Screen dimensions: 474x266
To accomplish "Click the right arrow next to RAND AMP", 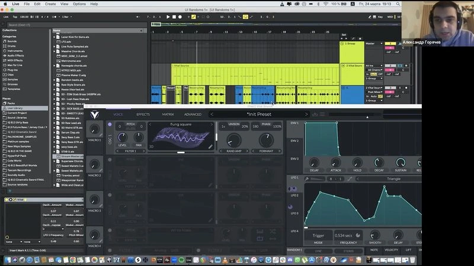I will coord(247,151).
